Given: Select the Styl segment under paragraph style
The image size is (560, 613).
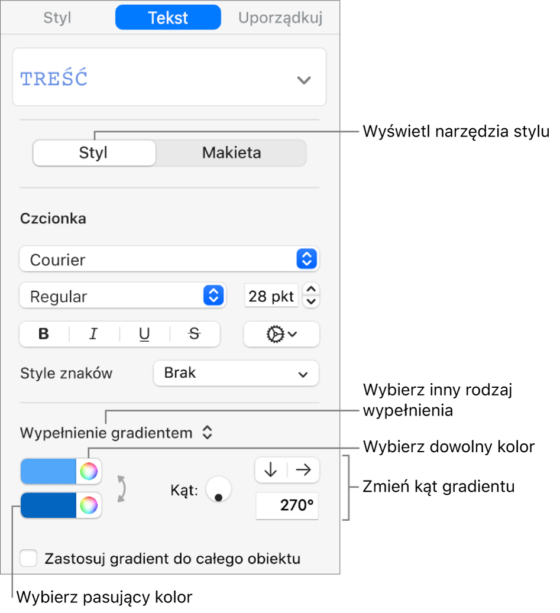Looking at the screenshot, I should point(94,153).
